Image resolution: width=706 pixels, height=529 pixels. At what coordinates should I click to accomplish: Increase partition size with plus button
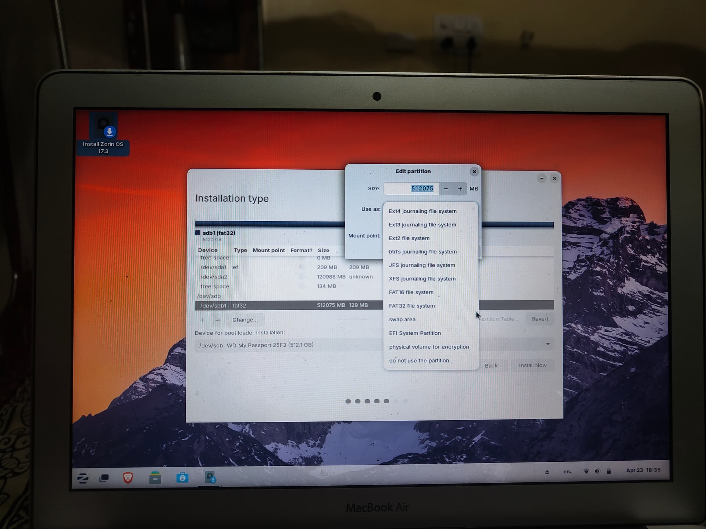pos(460,189)
